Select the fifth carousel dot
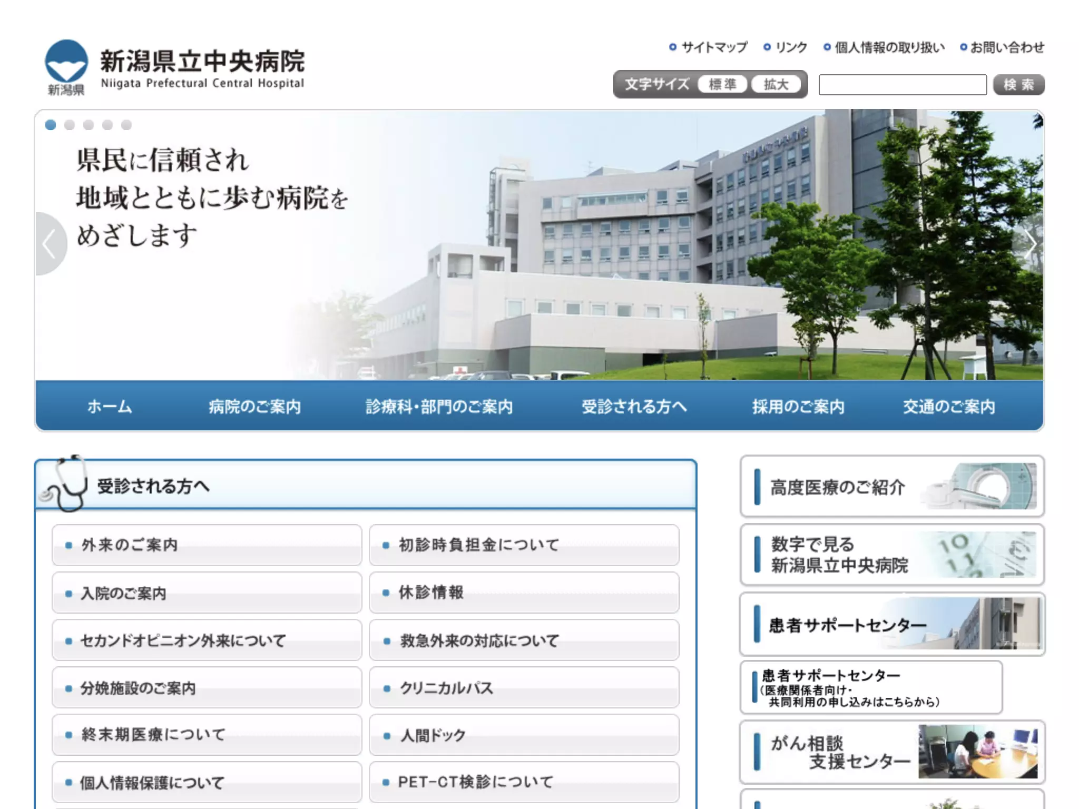Image resolution: width=1079 pixels, height=809 pixels. 126,125
